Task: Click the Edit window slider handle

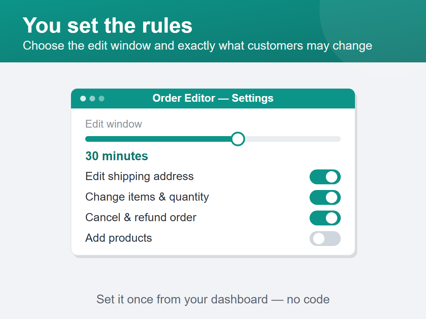Action: [238, 139]
